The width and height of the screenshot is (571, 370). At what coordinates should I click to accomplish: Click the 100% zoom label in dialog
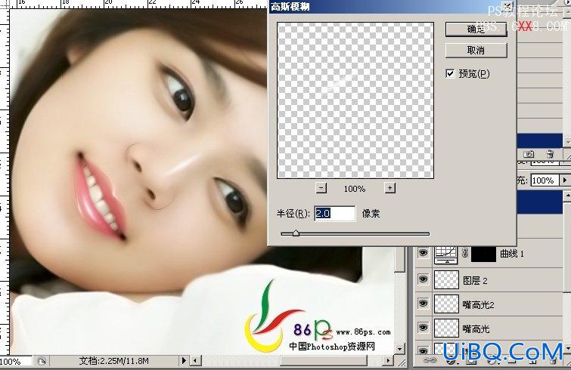pyautogui.click(x=355, y=189)
